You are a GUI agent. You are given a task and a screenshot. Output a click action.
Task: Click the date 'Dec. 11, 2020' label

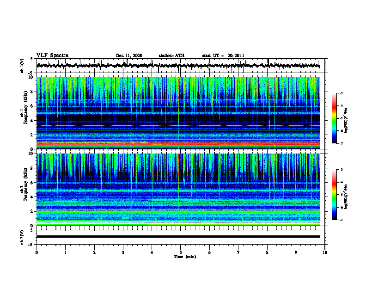[x=129, y=55]
